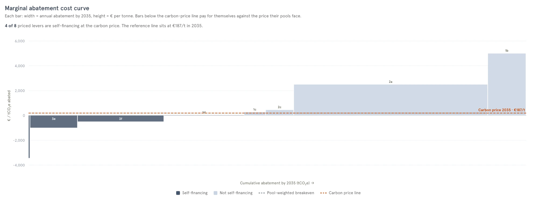
Task: Click the thin 1d lever label
Action: pyautogui.click(x=204, y=112)
